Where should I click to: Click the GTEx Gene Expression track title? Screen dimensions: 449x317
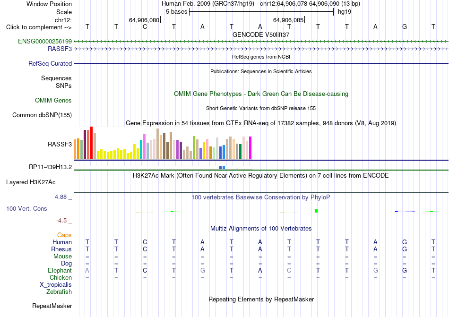pos(261,123)
